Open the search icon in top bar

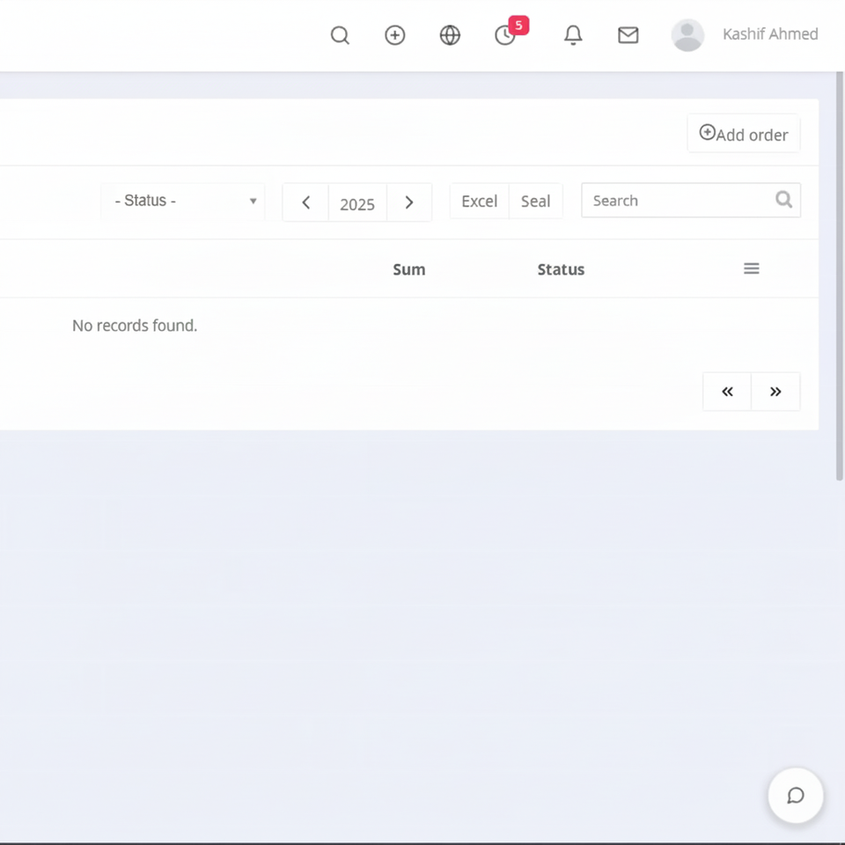[x=340, y=35]
